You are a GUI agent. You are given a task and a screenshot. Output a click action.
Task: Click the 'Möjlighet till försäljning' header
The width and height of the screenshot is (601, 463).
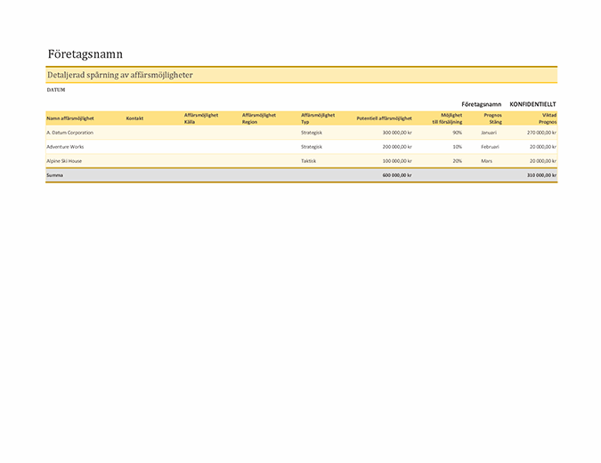pyautogui.click(x=446, y=118)
